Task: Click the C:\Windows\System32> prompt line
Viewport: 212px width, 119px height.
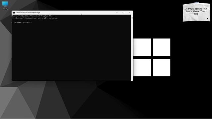Action: [x=22, y=22]
